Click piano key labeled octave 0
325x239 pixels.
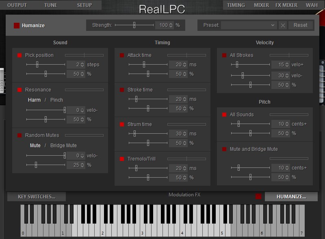point(23,230)
